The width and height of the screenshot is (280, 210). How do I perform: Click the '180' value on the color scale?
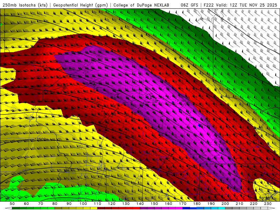tap(197, 204)
